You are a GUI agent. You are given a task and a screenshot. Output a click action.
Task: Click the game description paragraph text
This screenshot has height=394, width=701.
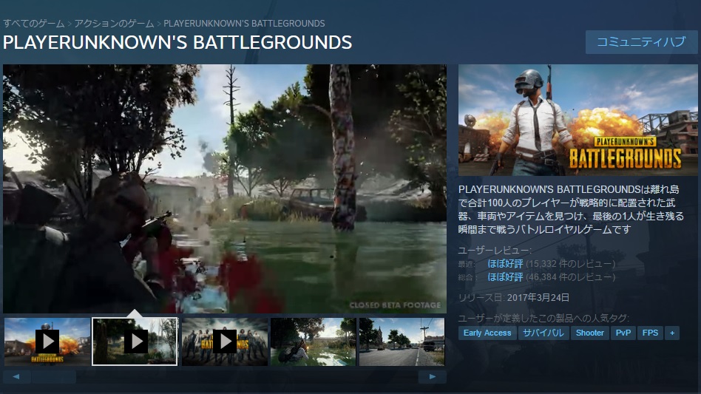(x=571, y=209)
